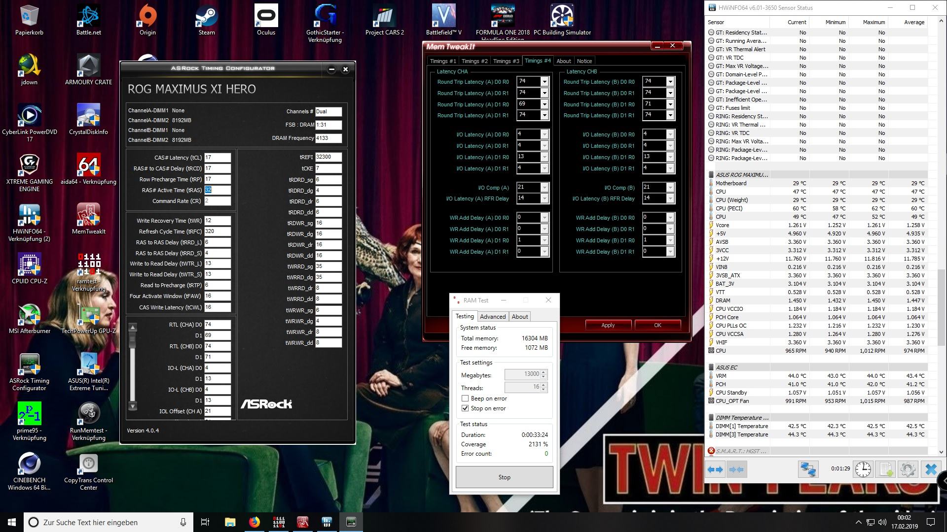Expand the Round Trip Latency (A) D1 R0 dropdown
Screen dimensions: 947x532
pyautogui.click(x=545, y=104)
